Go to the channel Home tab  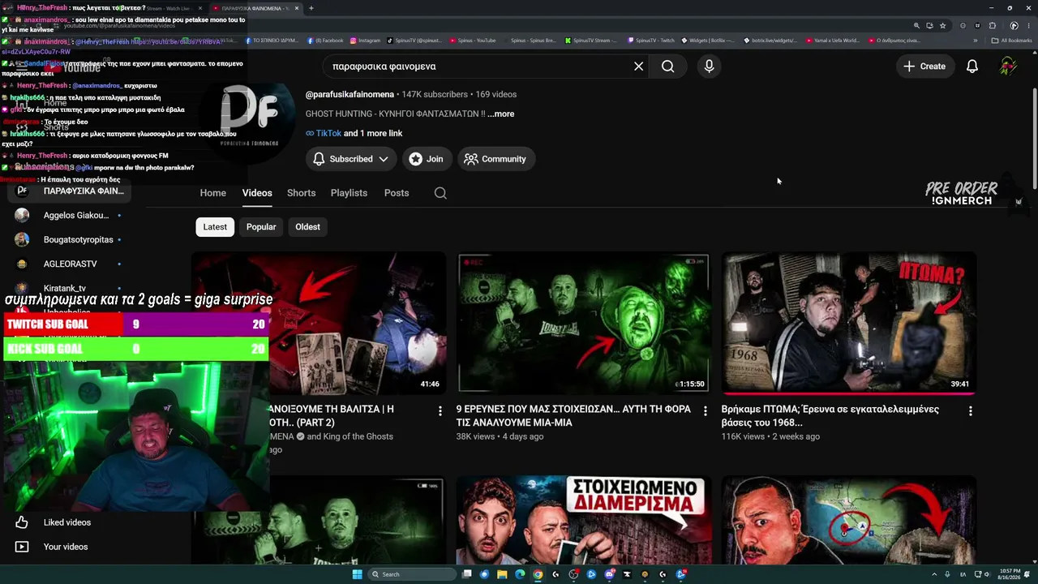click(x=213, y=193)
